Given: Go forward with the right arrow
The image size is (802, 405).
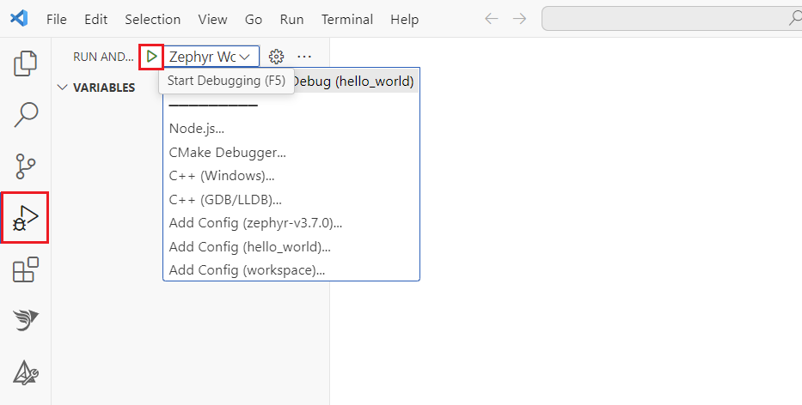Looking at the screenshot, I should 520,19.
